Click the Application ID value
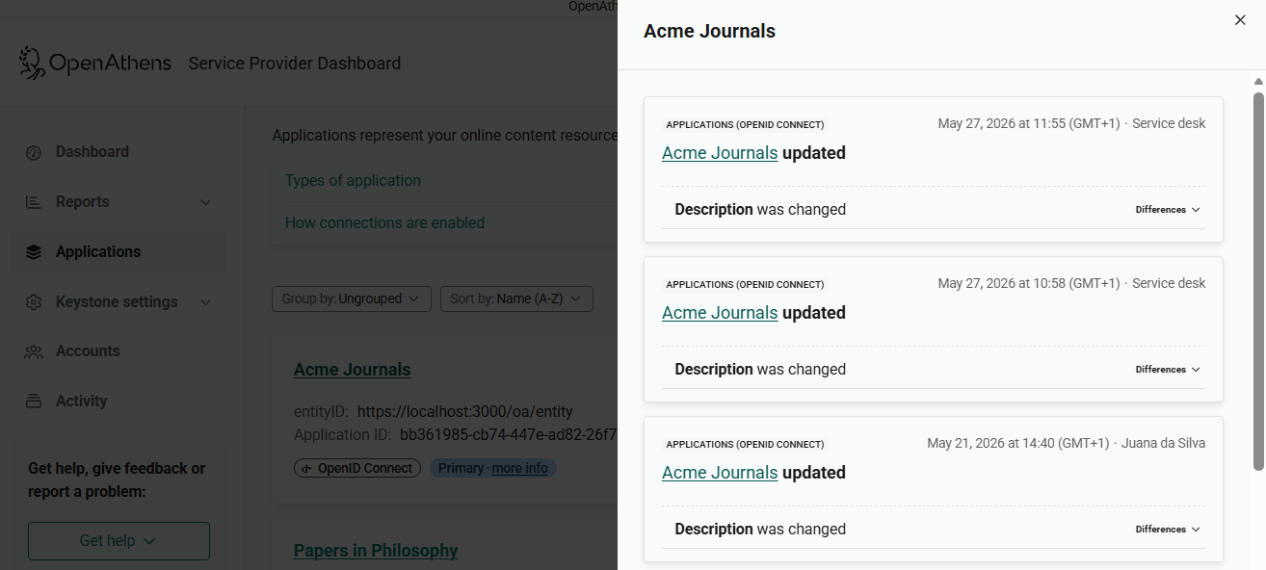1266x570 pixels. coord(508,435)
